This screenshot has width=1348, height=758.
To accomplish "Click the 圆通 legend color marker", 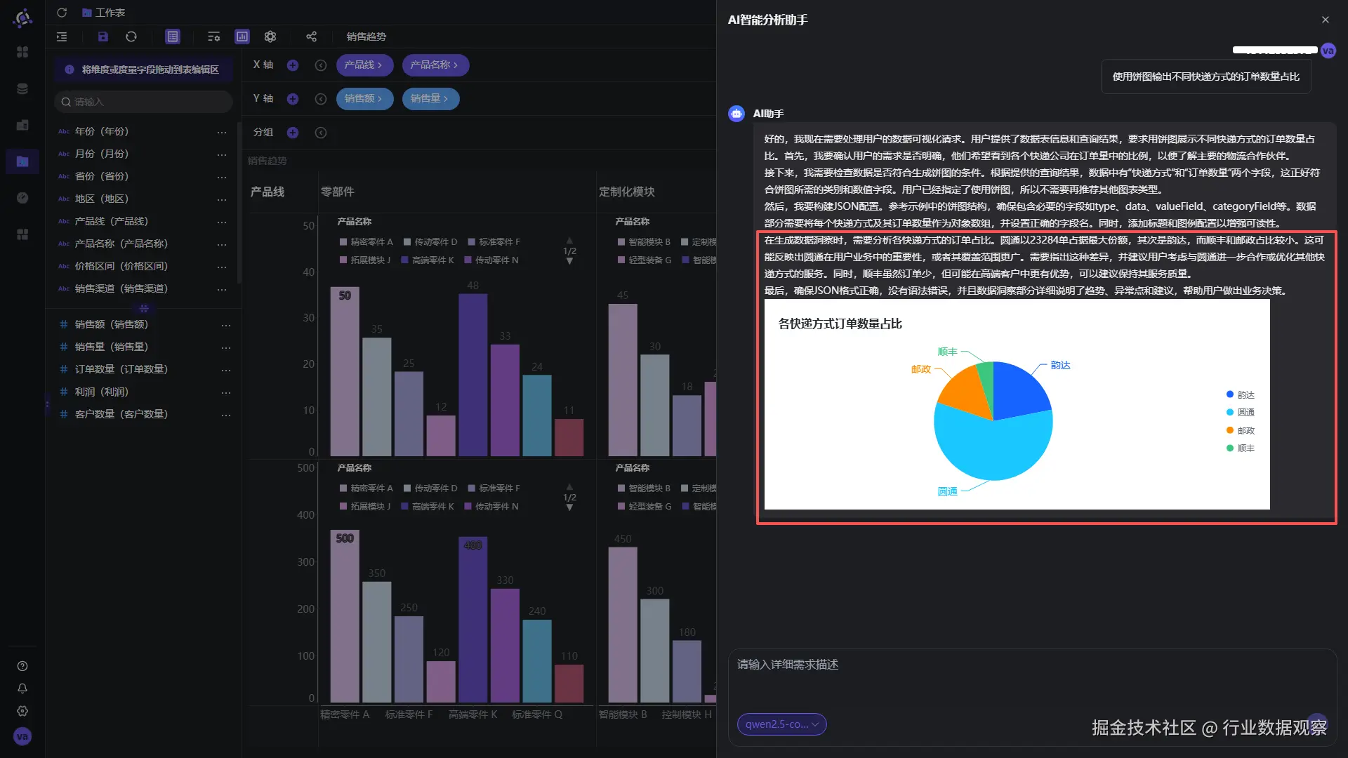I will [1229, 413].
